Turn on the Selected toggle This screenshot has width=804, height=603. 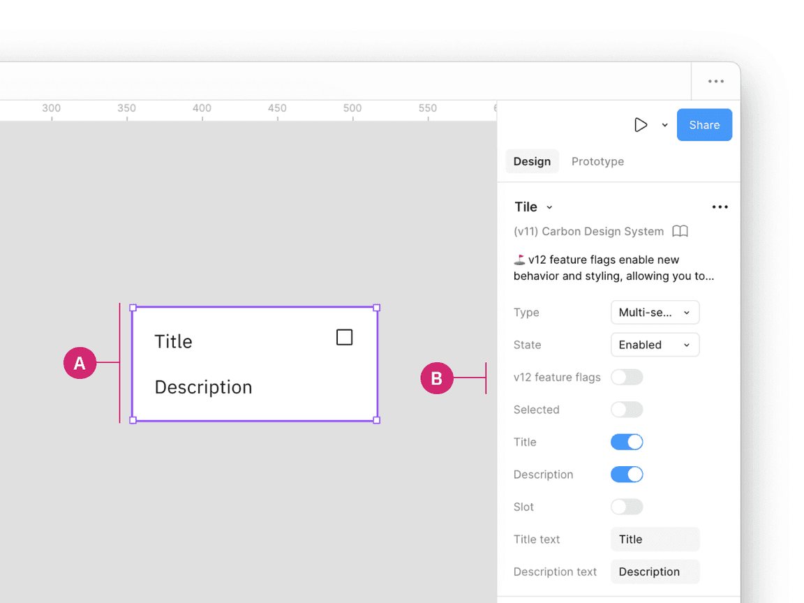pyautogui.click(x=626, y=410)
